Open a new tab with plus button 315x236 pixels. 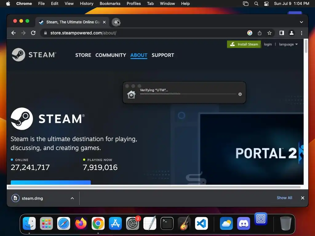pyautogui.click(x=116, y=22)
